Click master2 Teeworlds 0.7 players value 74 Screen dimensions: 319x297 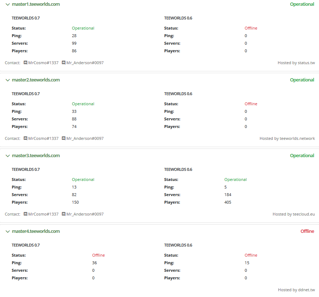(74, 127)
